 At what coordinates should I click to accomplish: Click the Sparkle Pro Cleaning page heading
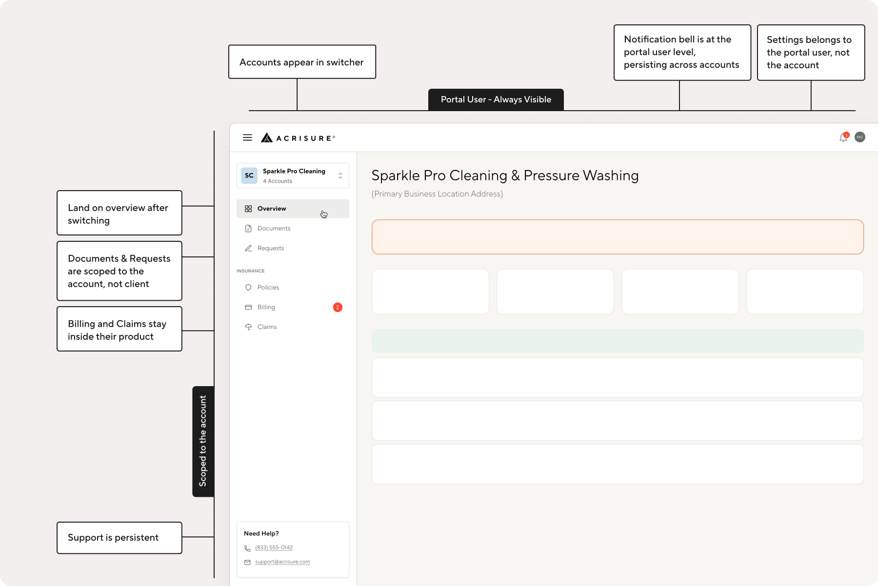(505, 176)
